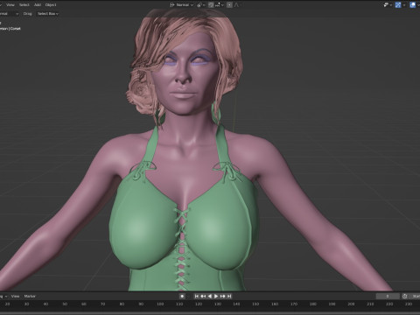Open the Normal transform orientation dropdown
The image size is (420, 315).
pos(181,5)
